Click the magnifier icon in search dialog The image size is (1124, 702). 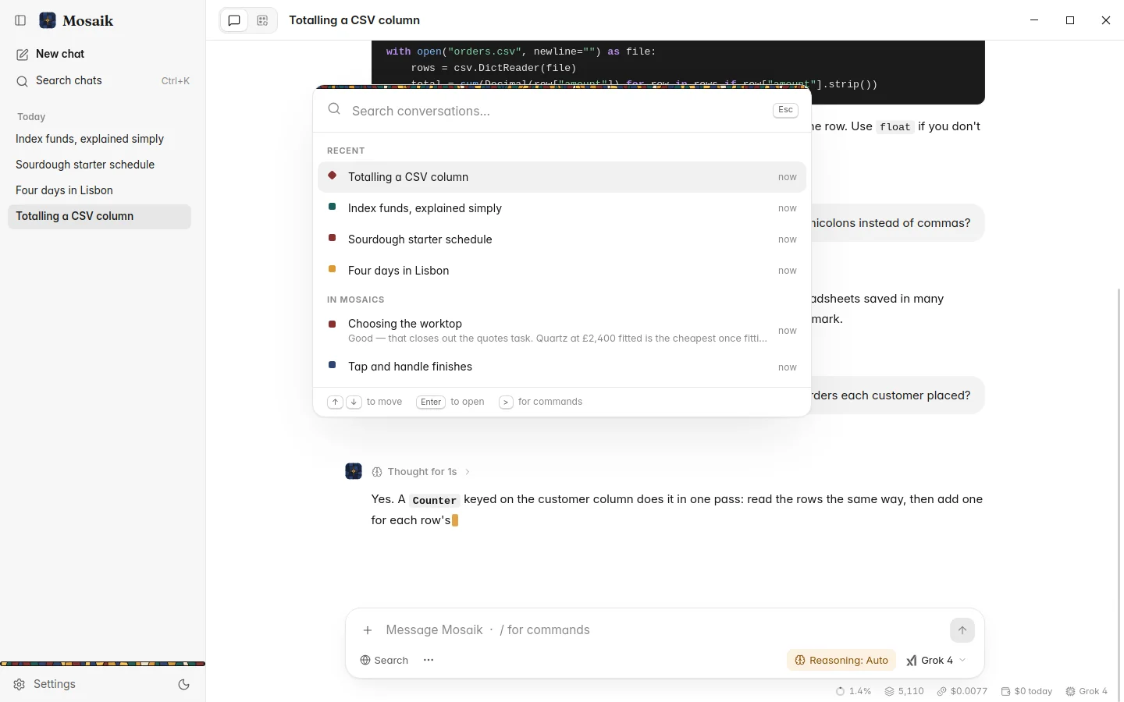click(334, 109)
